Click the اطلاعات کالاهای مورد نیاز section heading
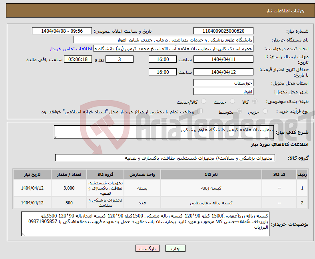The height and width of the screenshot is (259, 315). pos(279,144)
